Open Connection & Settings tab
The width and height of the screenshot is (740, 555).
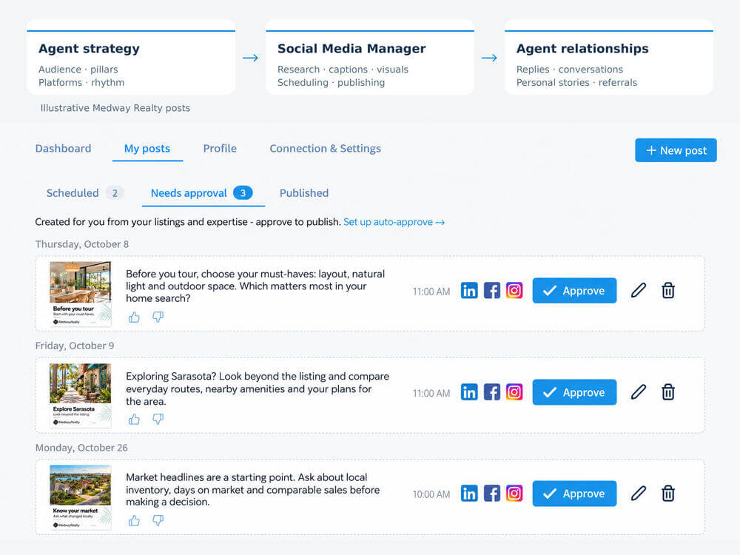click(x=325, y=148)
